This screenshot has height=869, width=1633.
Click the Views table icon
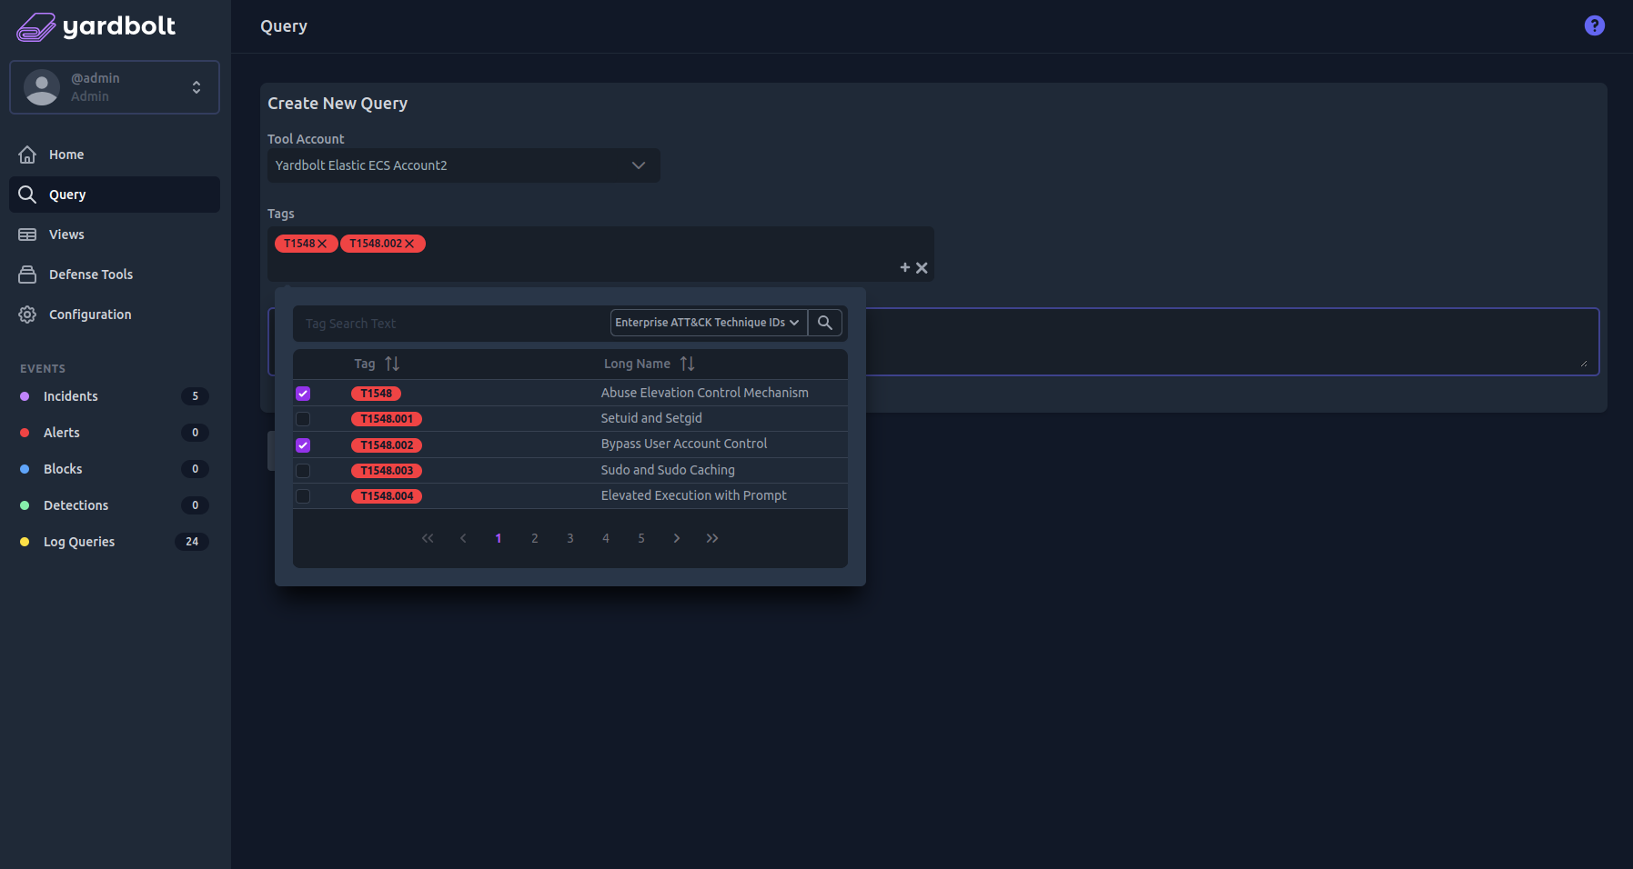pyautogui.click(x=27, y=235)
